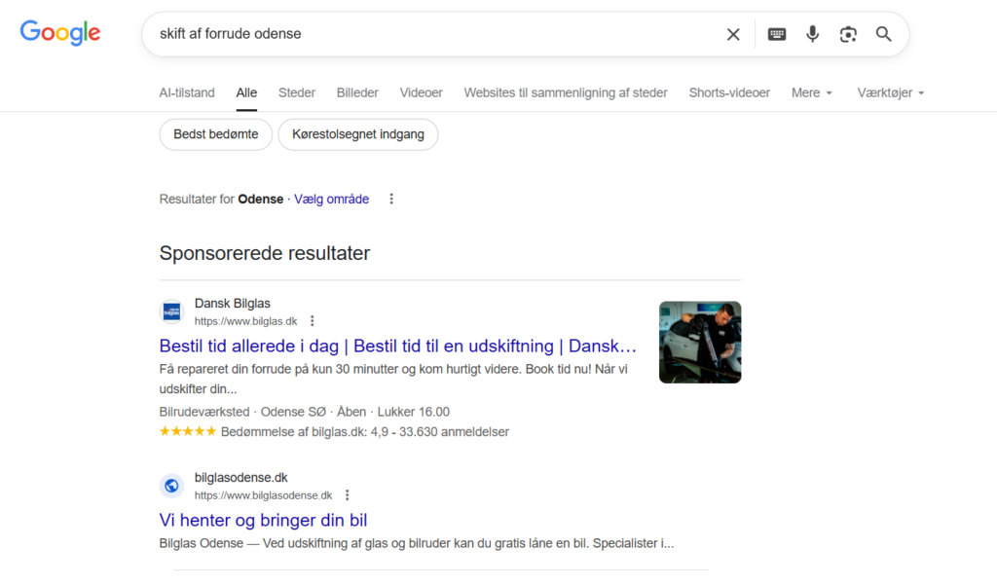Open 'Websites til sammenligning af steder' tab
997x584 pixels.
(566, 92)
